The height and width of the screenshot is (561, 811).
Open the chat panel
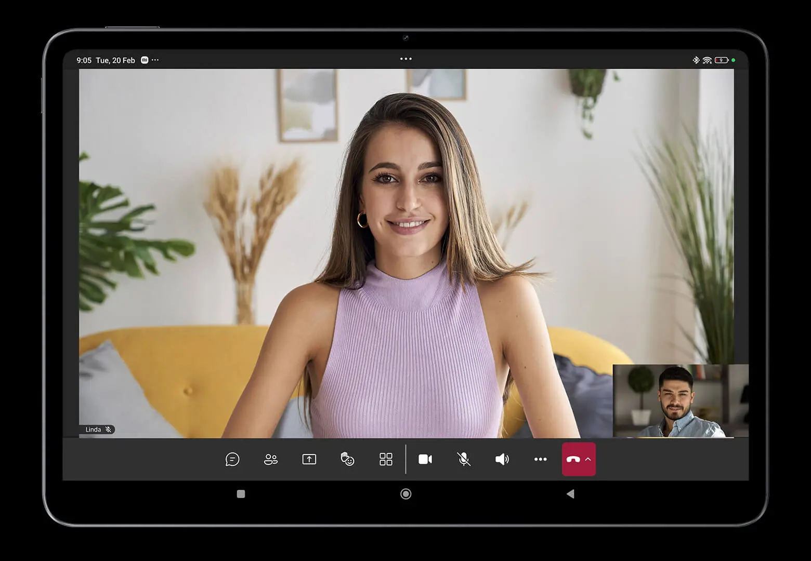pos(232,459)
